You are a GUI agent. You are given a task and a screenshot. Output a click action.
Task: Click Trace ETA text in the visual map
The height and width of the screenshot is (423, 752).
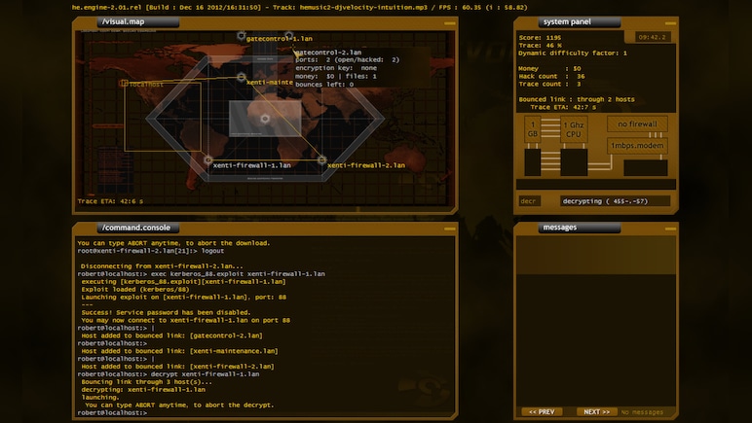(110, 201)
